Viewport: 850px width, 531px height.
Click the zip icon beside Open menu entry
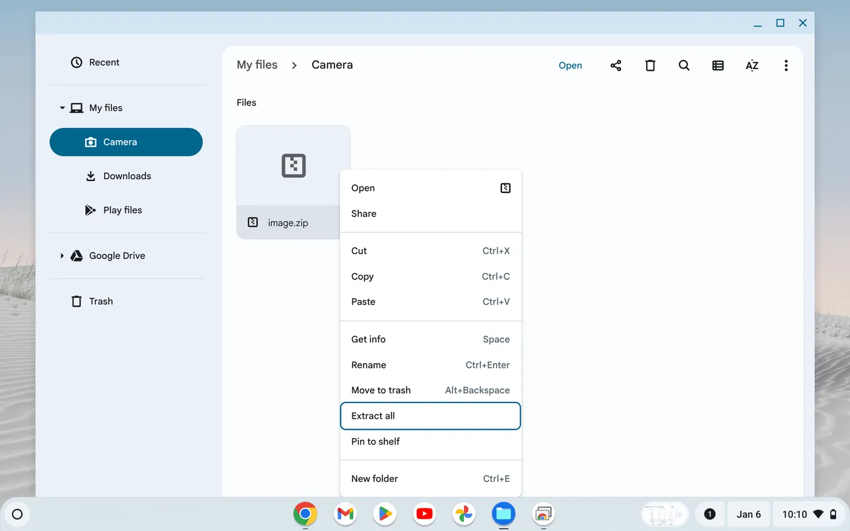pyautogui.click(x=505, y=188)
